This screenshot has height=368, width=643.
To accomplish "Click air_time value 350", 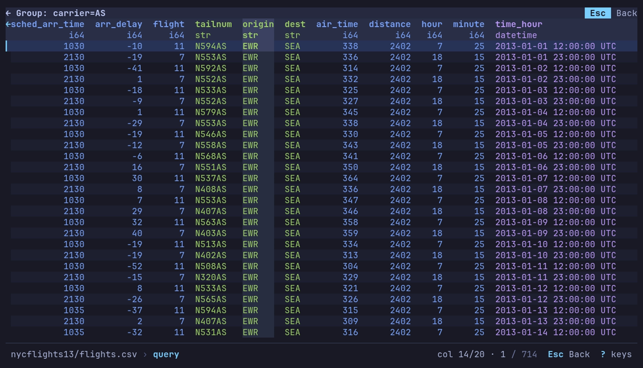I will 350,167.
